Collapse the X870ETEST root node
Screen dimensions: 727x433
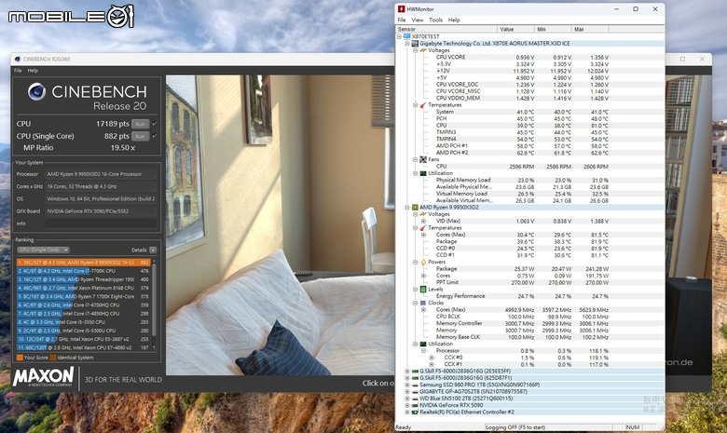pyautogui.click(x=399, y=36)
